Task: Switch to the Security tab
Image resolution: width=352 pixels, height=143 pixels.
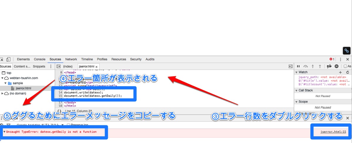Action: click(x=136, y=59)
